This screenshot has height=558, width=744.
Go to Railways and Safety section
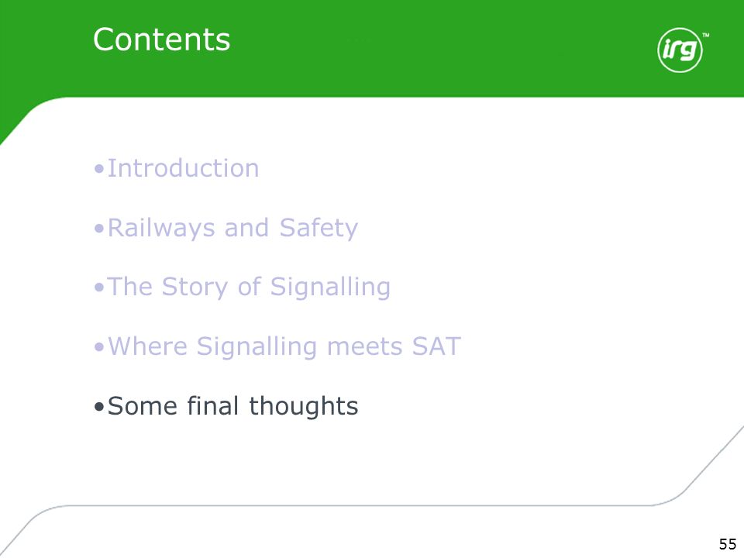coord(233,228)
